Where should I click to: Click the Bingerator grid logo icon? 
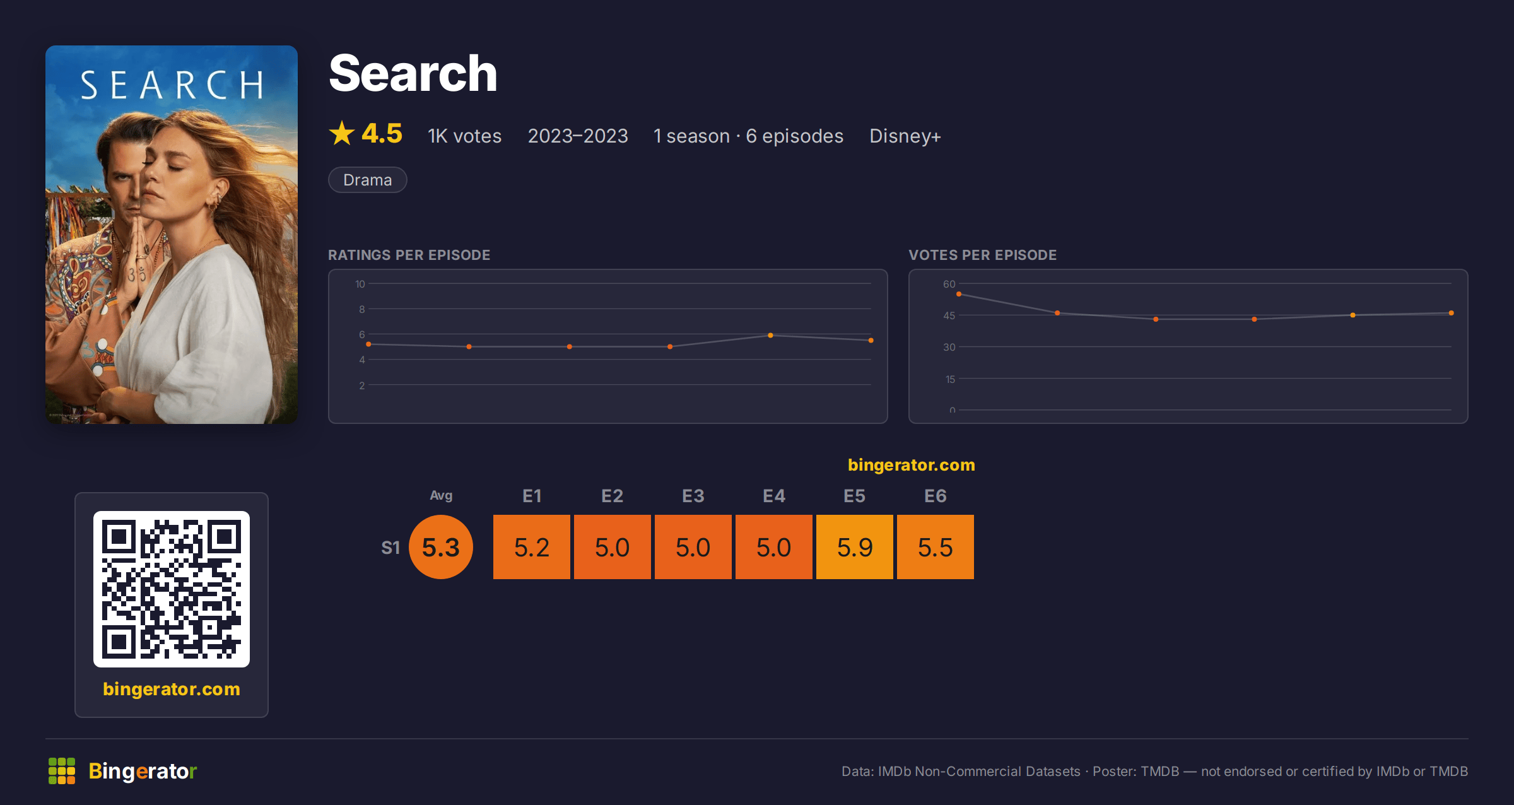click(62, 771)
